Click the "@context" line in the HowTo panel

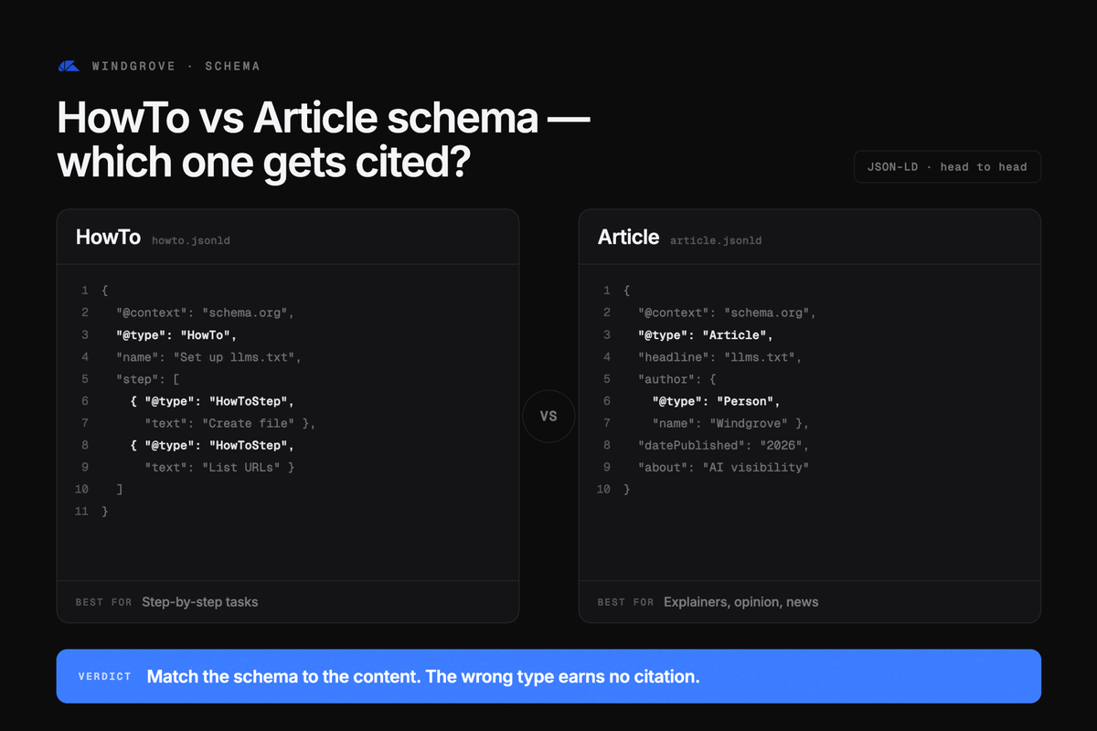tap(205, 313)
